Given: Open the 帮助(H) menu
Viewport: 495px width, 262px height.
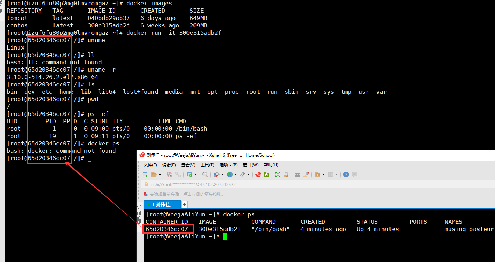Looking at the screenshot, I should 271,165.
